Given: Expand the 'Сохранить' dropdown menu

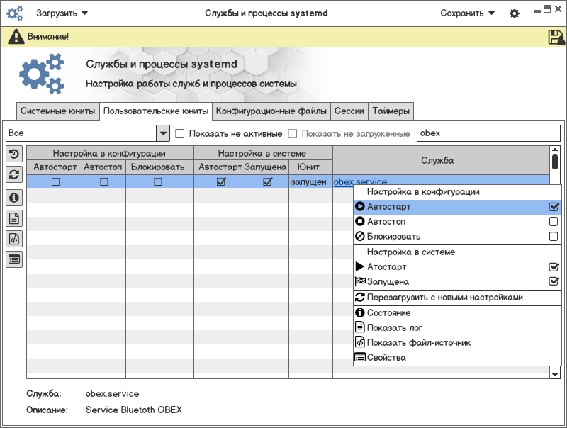Looking at the screenshot, I should click(x=467, y=13).
